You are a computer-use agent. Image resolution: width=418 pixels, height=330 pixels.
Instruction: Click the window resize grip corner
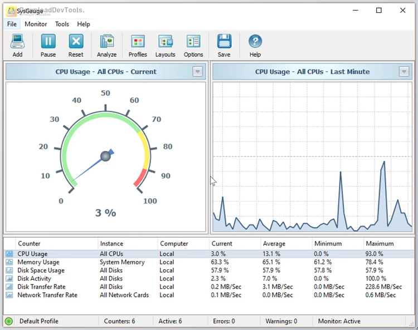pos(411,323)
